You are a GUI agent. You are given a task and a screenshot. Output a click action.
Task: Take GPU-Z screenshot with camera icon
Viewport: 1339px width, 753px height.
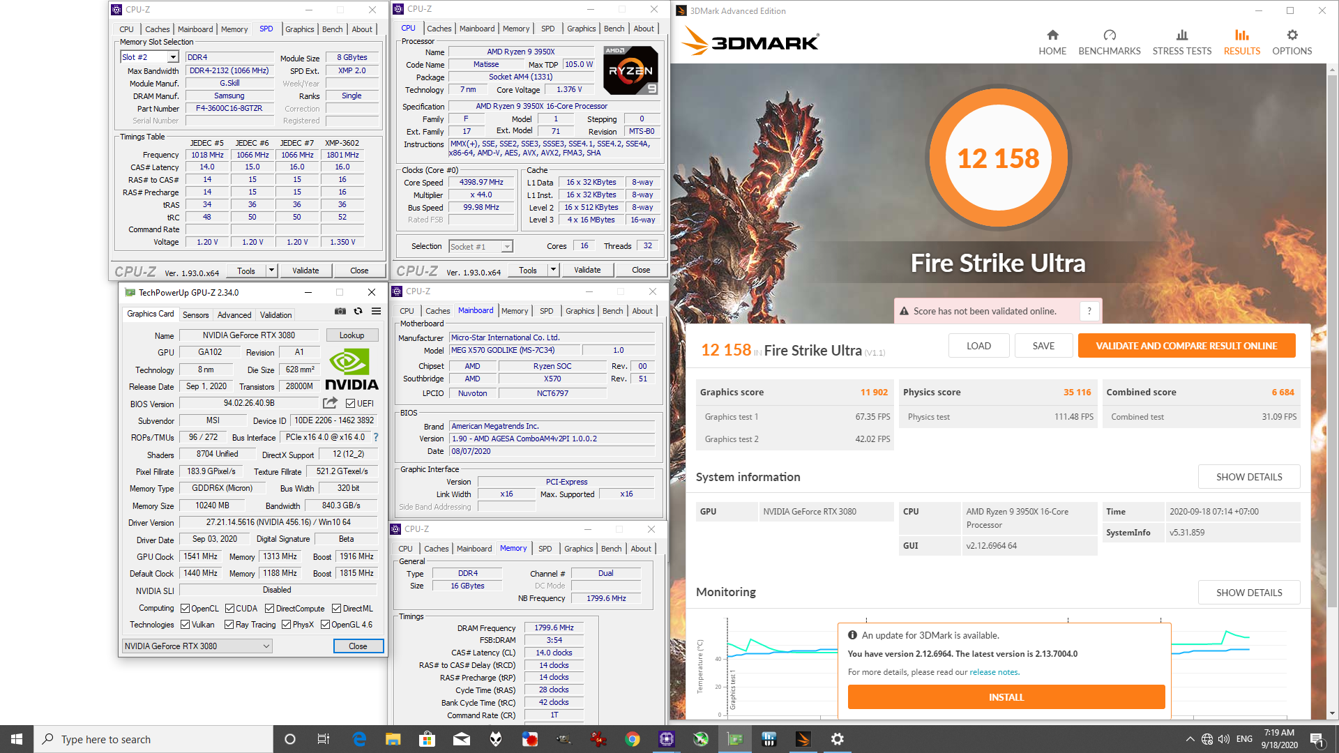click(340, 312)
